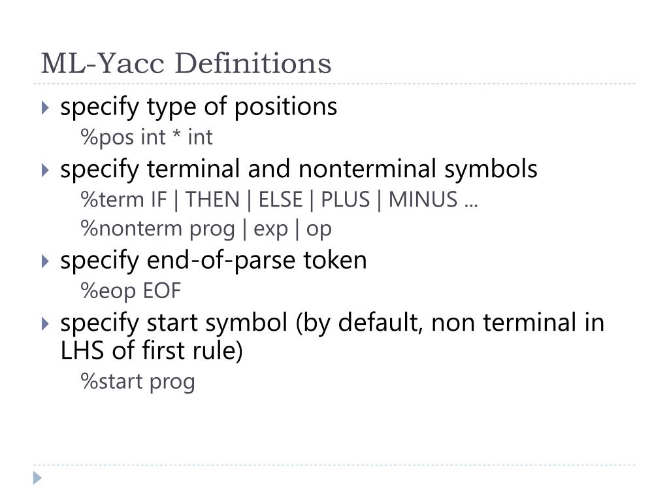This screenshot has height=502, width=669.
Task: Click the word 'MINUS' in the term list
Action: pos(423,200)
